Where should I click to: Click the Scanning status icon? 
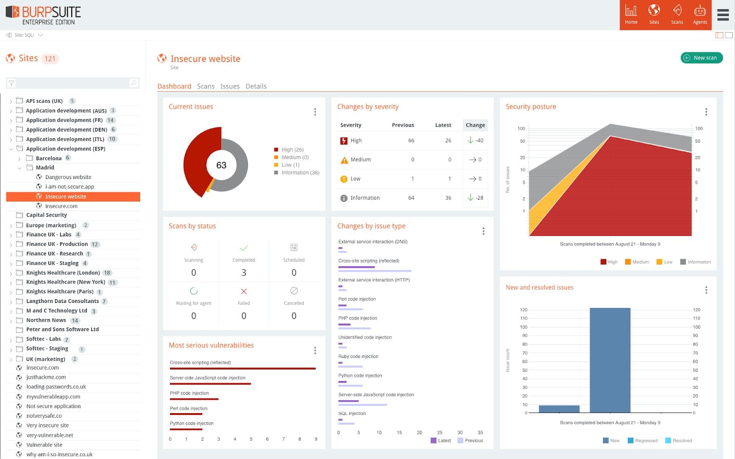pos(194,247)
